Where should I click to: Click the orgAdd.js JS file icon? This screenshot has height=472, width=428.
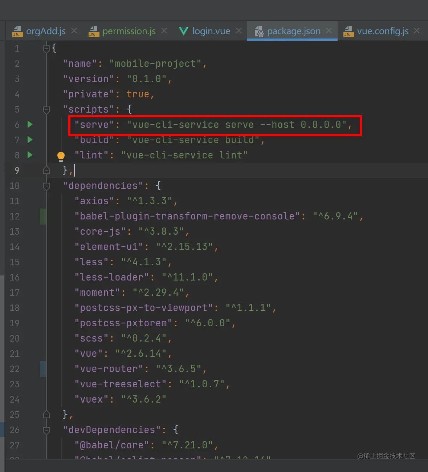pyautogui.click(x=17, y=32)
